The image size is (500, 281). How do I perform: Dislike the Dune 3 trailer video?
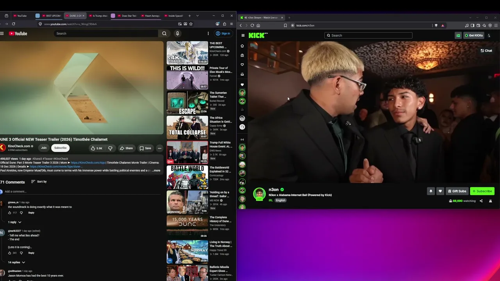coord(110,148)
